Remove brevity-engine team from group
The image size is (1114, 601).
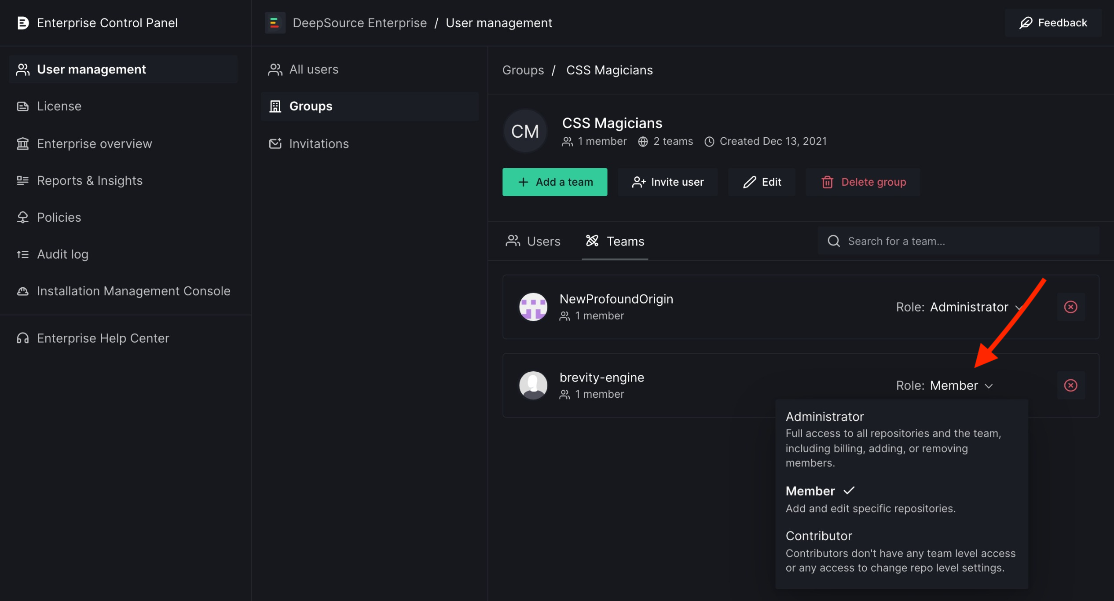pyautogui.click(x=1071, y=385)
